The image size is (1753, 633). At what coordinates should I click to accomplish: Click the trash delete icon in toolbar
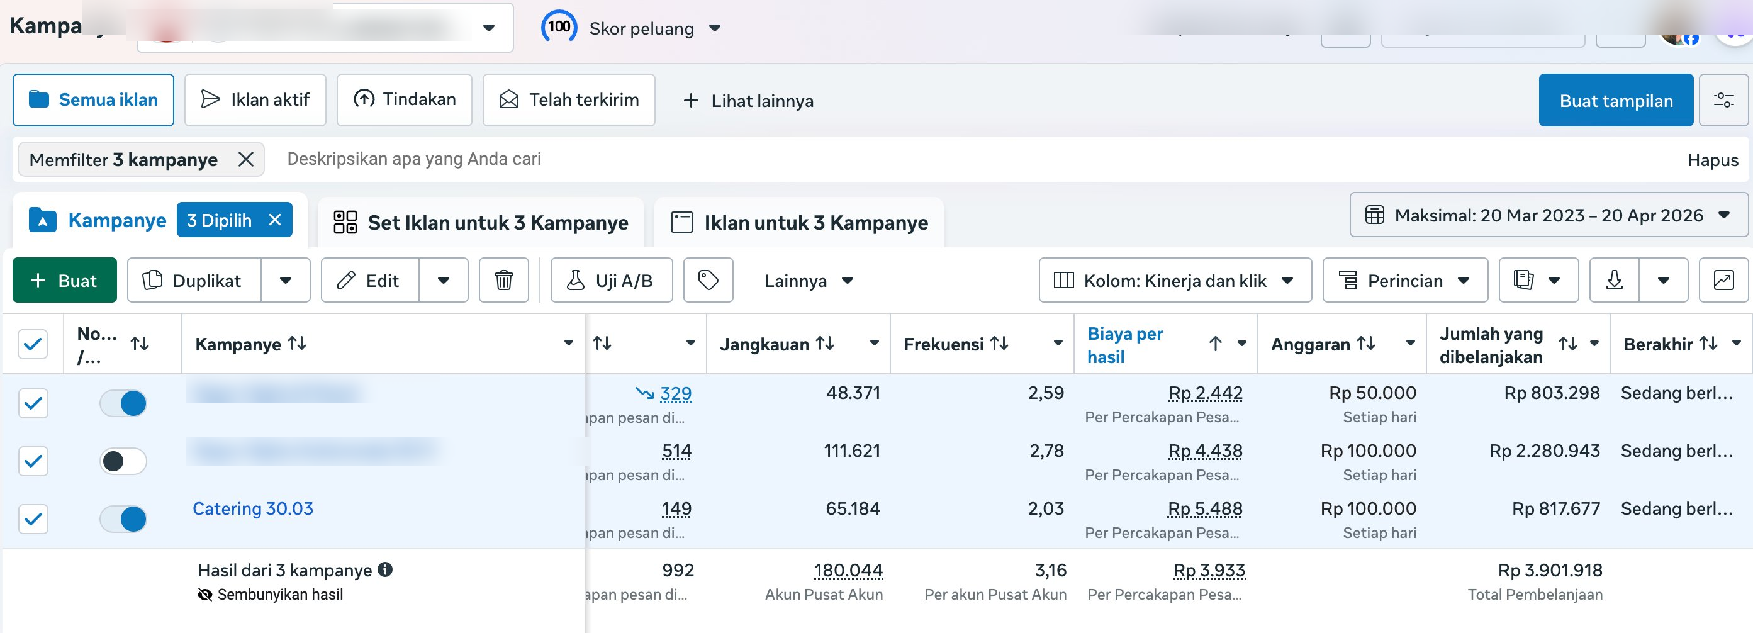pyautogui.click(x=503, y=280)
